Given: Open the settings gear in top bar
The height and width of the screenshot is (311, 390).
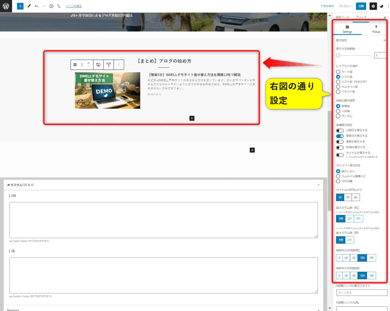Looking at the screenshot, I should click(373, 6).
